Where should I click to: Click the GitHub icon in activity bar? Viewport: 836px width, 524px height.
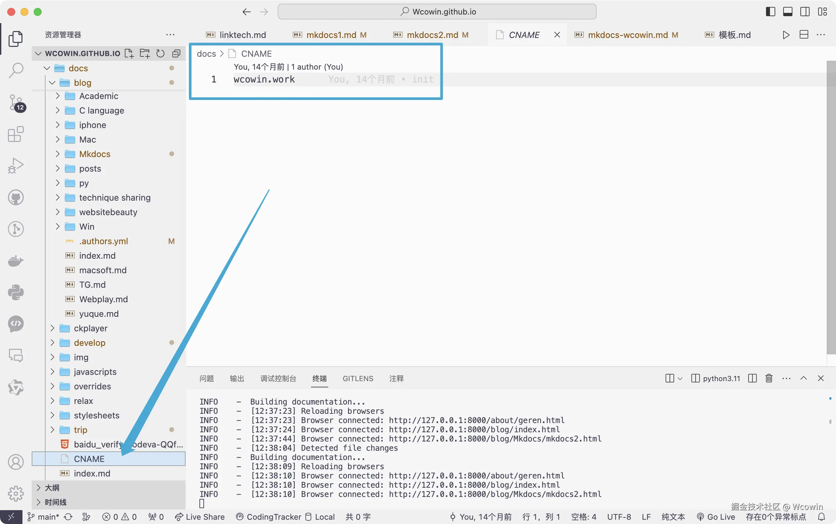coord(16,198)
